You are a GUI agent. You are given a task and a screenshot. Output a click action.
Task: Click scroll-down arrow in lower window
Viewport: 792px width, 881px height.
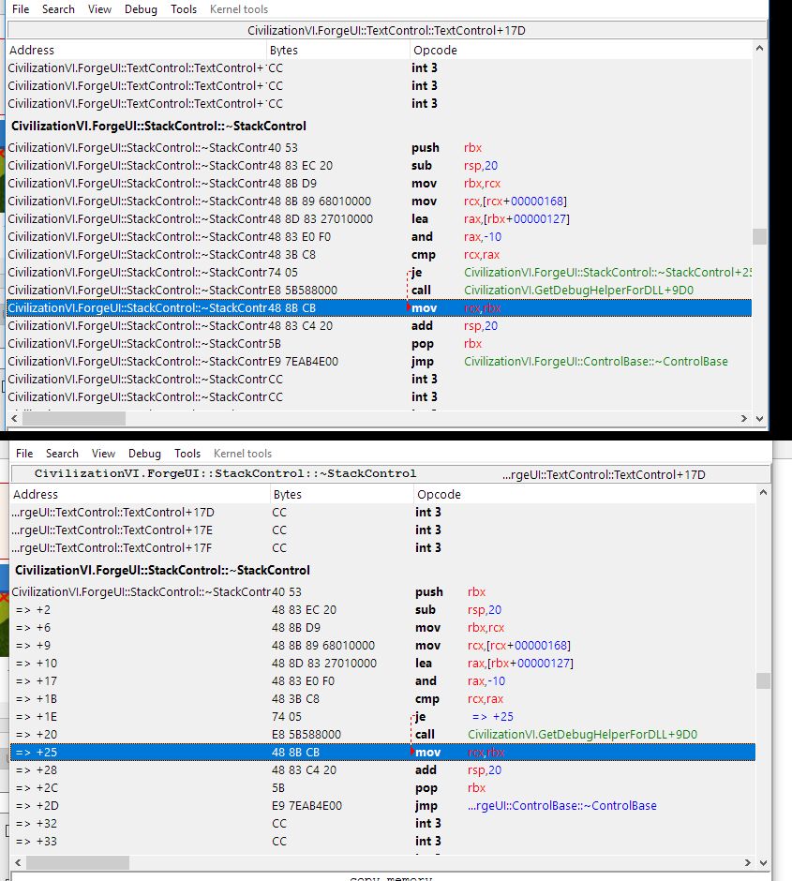(x=763, y=862)
